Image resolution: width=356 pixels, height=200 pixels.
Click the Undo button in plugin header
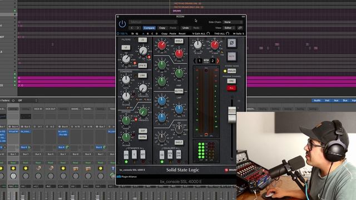coord(185,28)
